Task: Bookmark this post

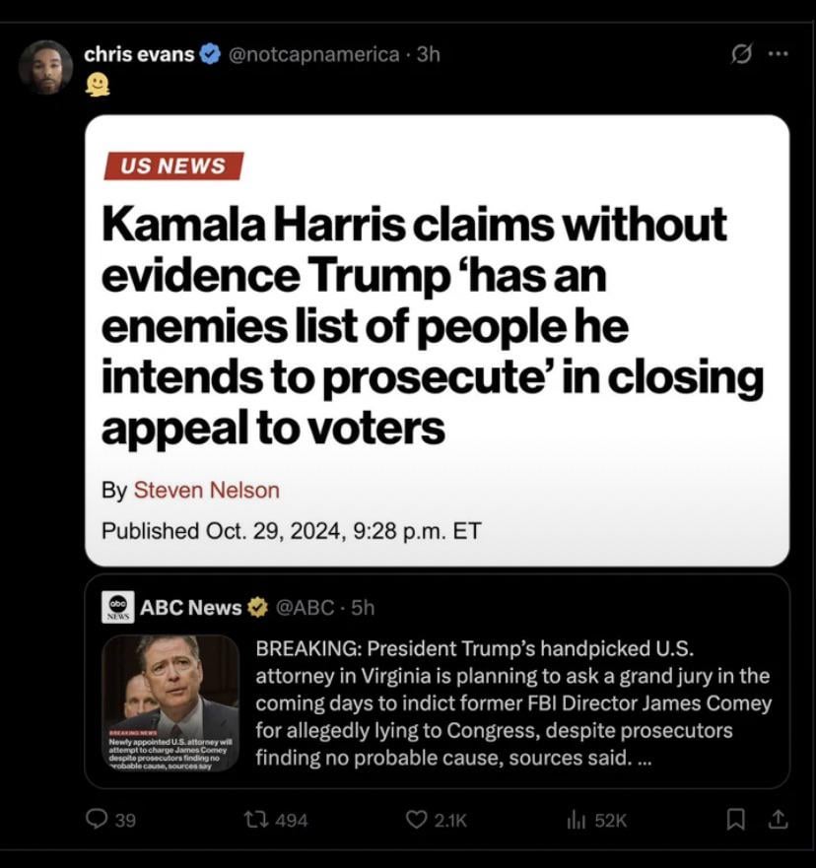Action: click(735, 820)
